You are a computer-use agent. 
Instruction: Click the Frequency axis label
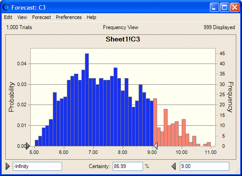231,97
